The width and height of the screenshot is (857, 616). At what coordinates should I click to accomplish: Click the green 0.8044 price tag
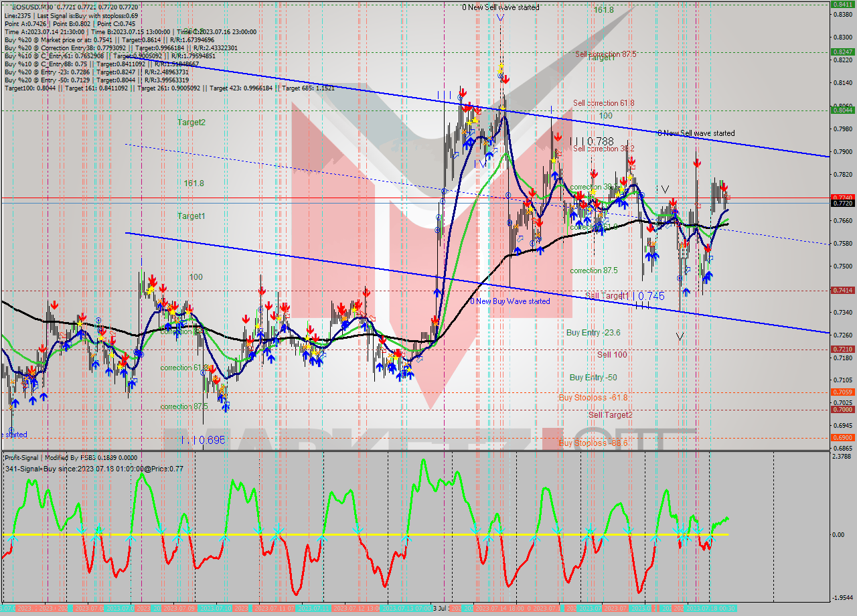tap(842, 110)
